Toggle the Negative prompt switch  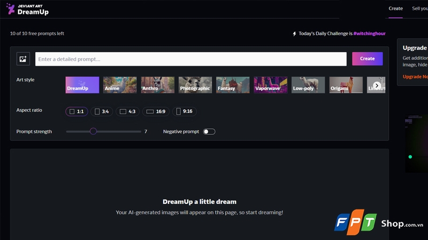[209, 132]
